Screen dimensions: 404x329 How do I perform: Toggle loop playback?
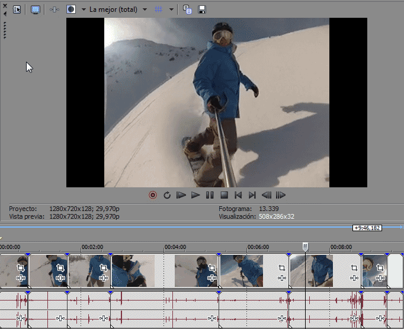(x=167, y=195)
